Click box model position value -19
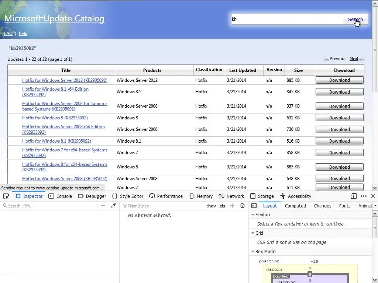This screenshot has width=378, height=283. click(315, 261)
